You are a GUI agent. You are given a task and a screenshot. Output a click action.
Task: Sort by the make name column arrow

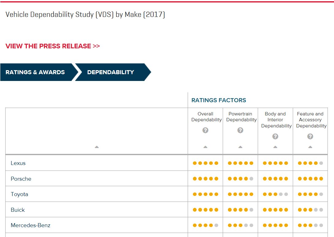[x=97, y=147]
